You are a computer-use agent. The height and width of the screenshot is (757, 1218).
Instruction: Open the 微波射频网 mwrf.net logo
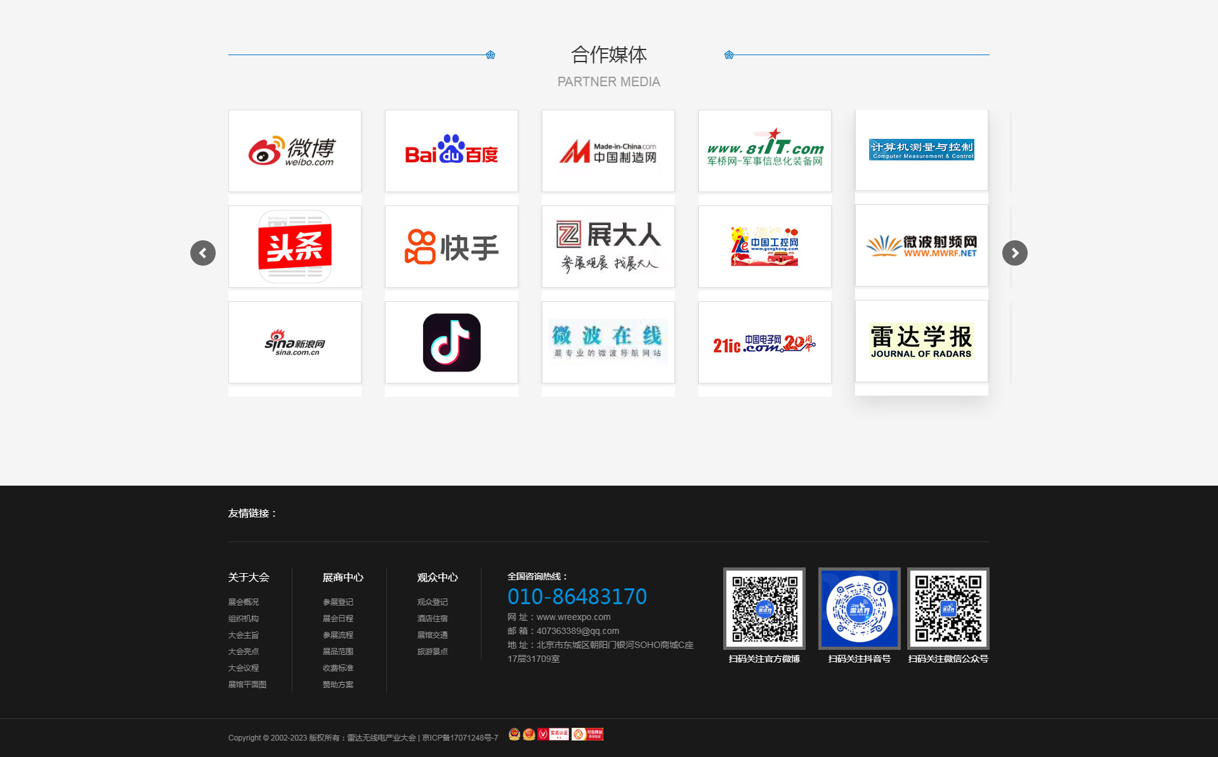921,245
